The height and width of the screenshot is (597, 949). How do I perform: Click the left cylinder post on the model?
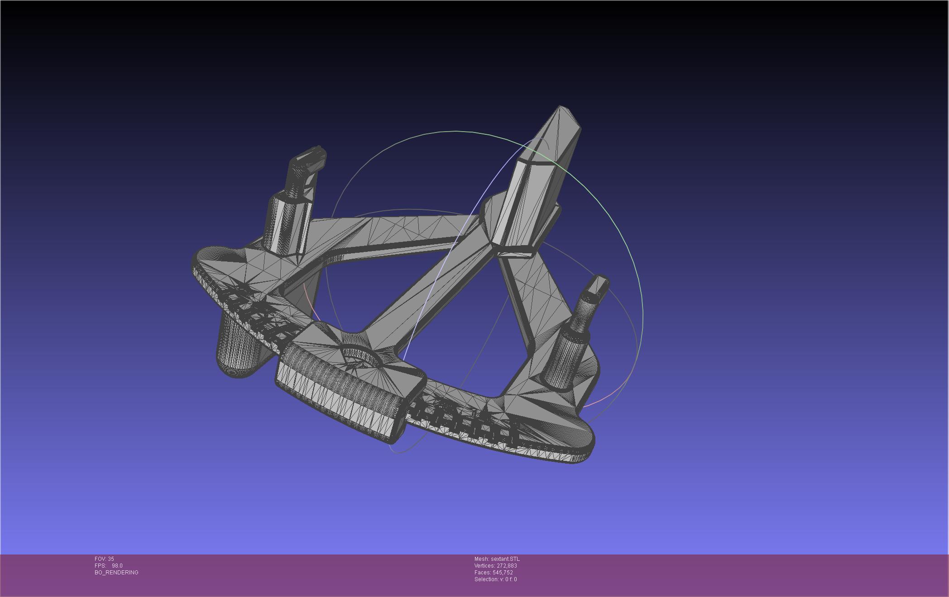(x=288, y=224)
